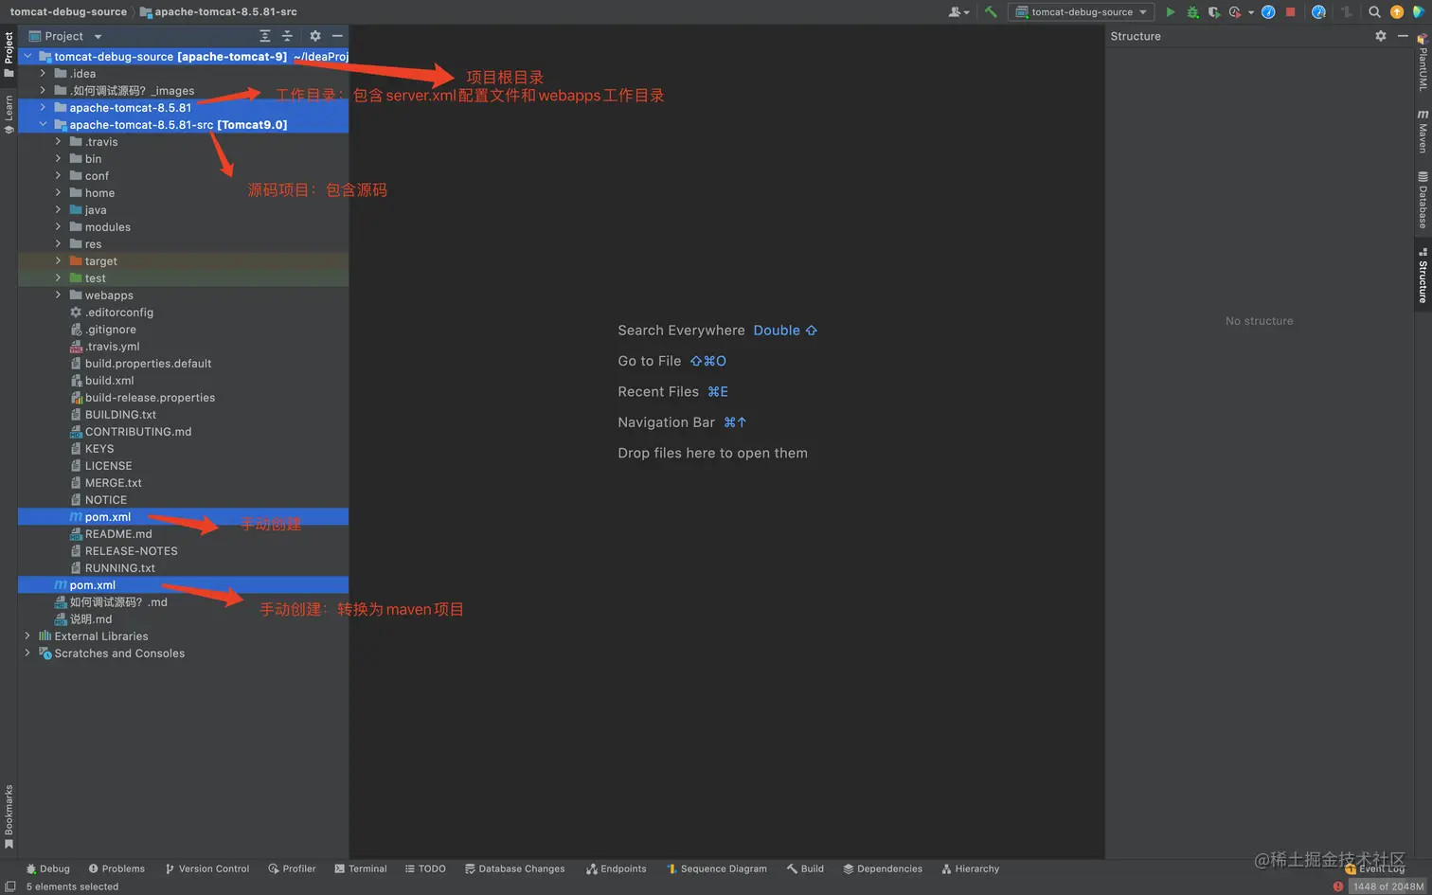This screenshot has width=1432, height=895.
Task: Click the memory indicator 1448 of 2048M
Action: (1387, 886)
